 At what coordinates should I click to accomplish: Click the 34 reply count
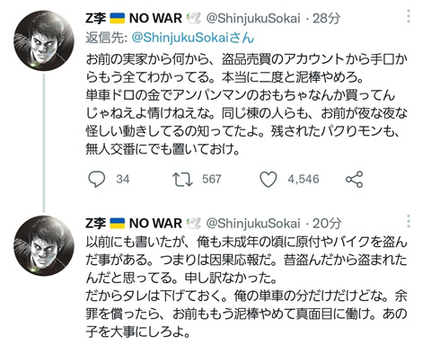[123, 179]
